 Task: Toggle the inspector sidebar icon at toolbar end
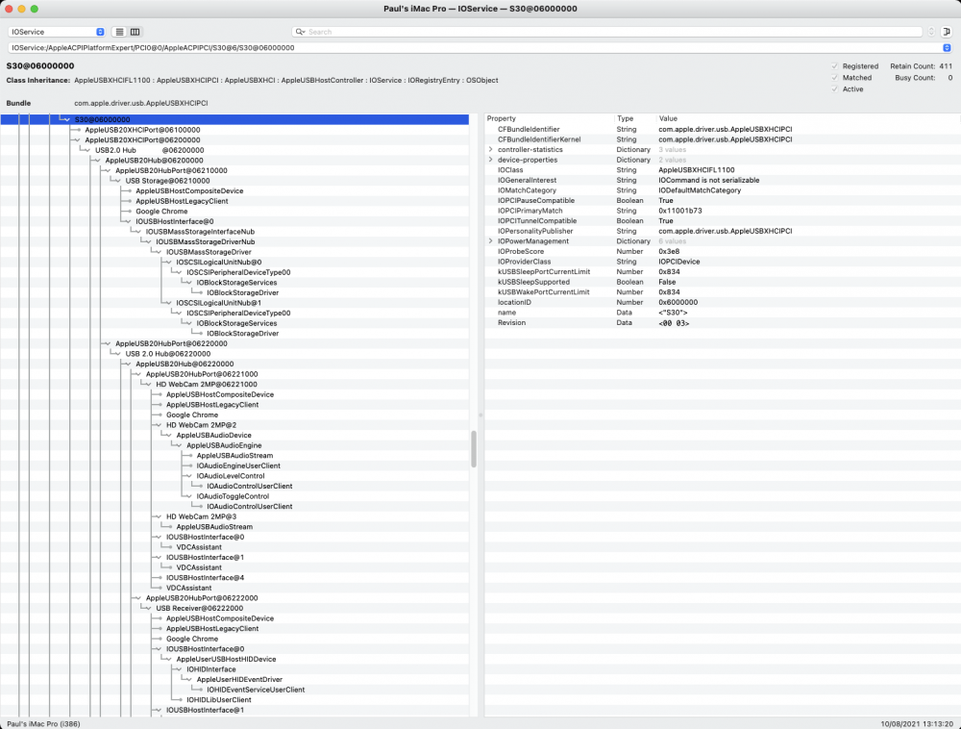947,32
